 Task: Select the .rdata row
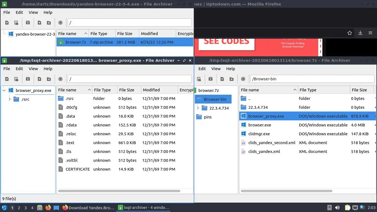[x=125, y=125]
